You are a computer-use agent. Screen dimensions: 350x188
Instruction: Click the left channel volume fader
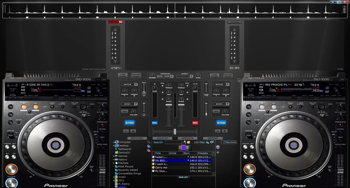click(x=169, y=105)
